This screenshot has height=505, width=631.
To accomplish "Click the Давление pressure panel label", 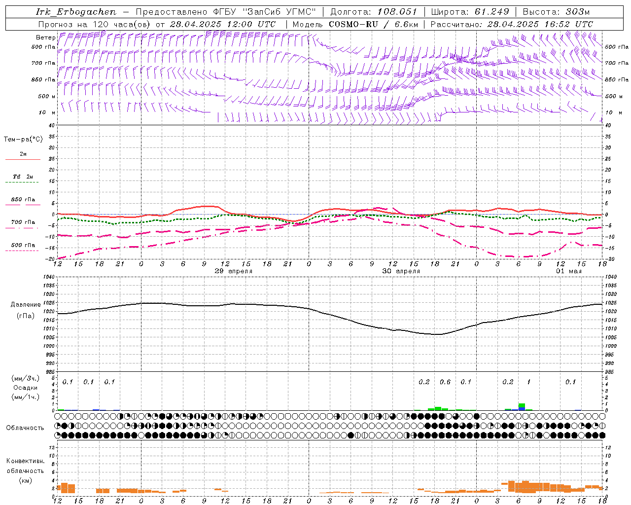I will (25, 305).
